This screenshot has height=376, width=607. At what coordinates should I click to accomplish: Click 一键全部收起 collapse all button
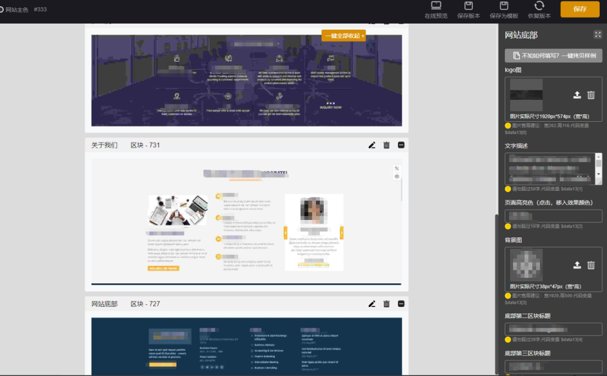(343, 36)
